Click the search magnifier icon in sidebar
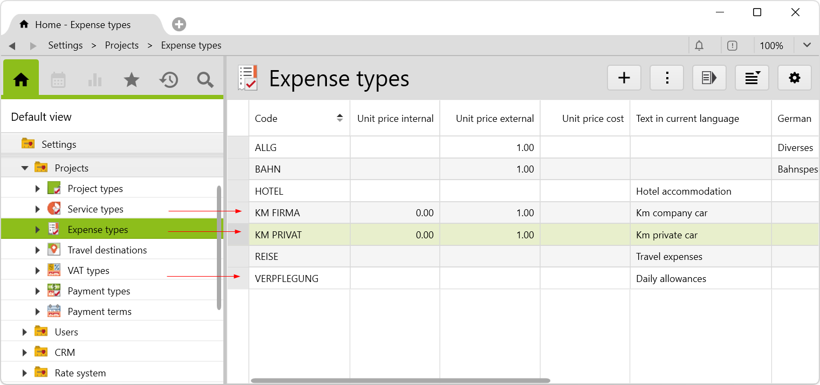Image resolution: width=820 pixels, height=385 pixels. (205, 80)
